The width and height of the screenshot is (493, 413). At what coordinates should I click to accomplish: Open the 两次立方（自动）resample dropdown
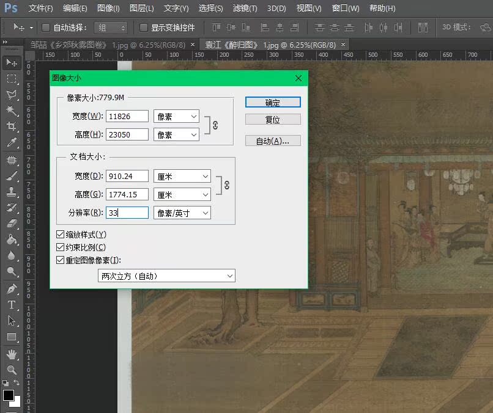tap(166, 276)
